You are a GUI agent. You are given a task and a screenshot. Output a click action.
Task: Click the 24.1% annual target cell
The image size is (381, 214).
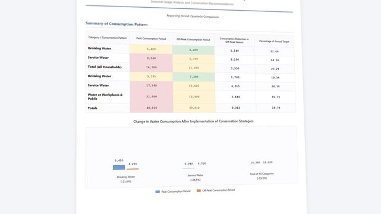click(x=276, y=86)
